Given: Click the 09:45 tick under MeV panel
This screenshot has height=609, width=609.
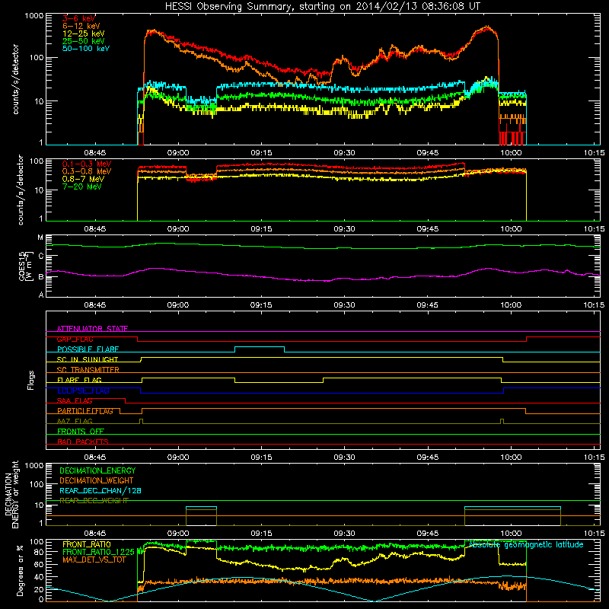Looking at the screenshot, I should [x=427, y=229].
